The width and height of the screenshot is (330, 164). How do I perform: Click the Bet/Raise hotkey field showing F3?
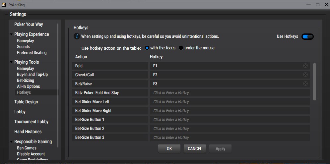pyautogui.click(x=230, y=84)
